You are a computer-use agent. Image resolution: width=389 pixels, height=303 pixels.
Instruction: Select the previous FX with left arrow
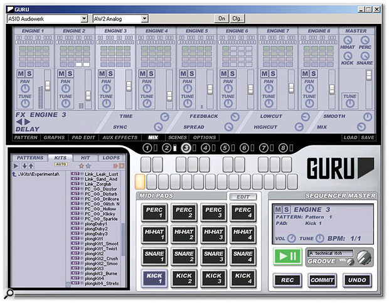click(x=19, y=122)
